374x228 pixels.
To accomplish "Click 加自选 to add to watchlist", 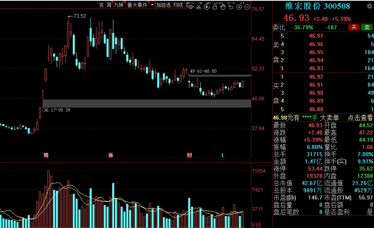I will click(x=164, y=5).
